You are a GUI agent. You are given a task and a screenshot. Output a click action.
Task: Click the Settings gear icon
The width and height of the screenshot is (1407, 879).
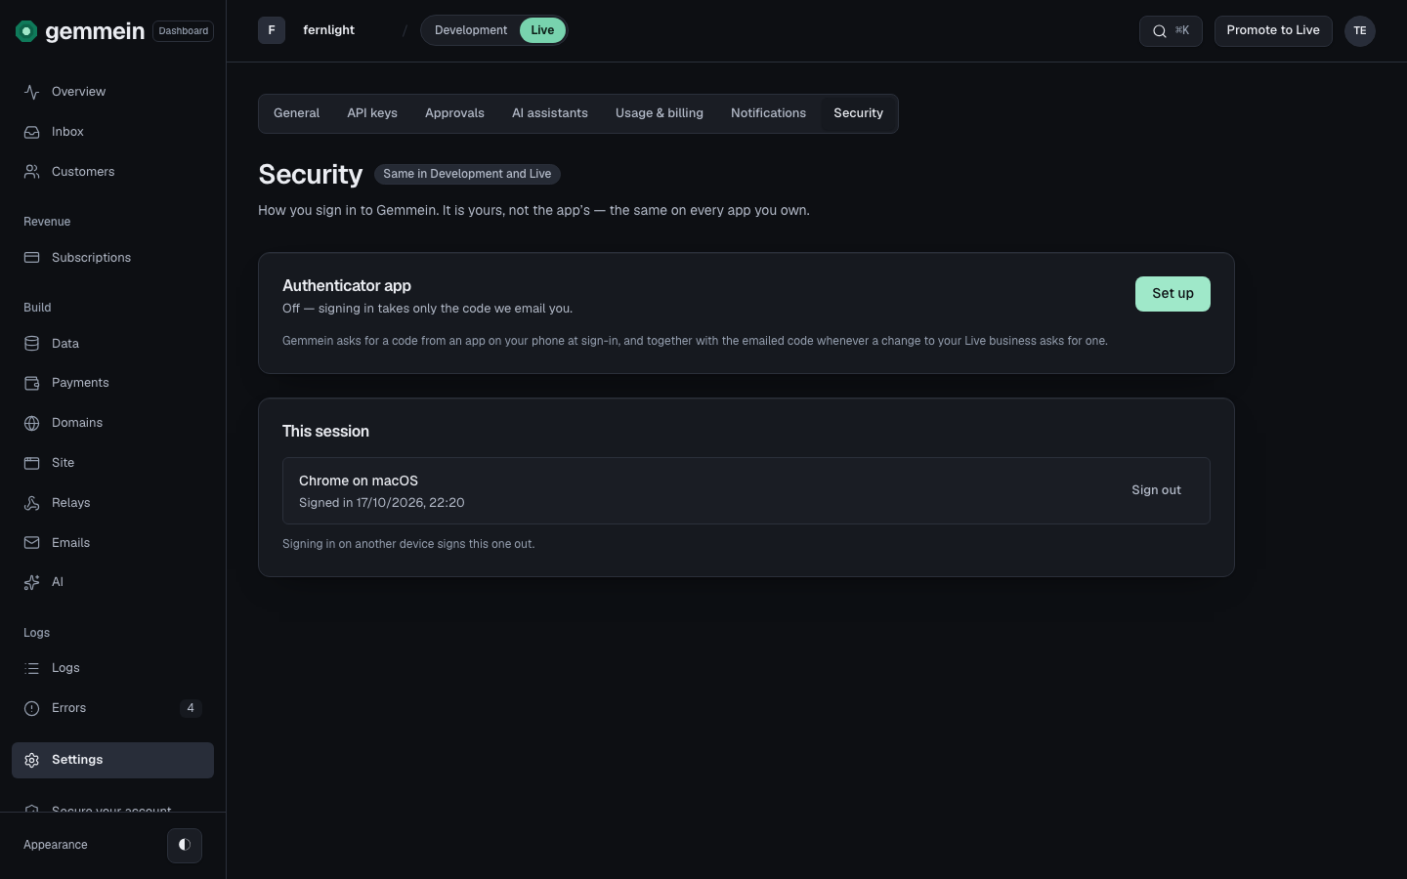(x=32, y=760)
